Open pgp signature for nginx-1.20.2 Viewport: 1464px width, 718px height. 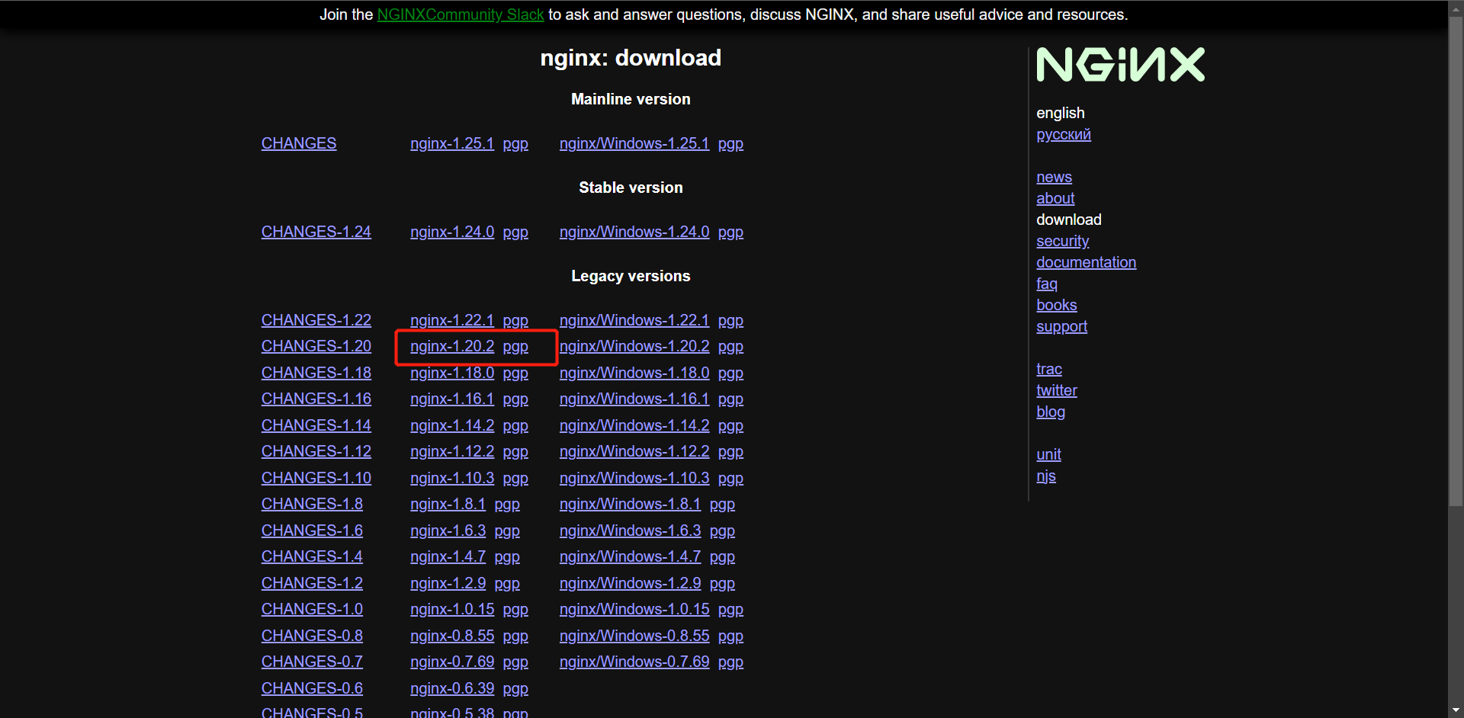click(x=515, y=346)
